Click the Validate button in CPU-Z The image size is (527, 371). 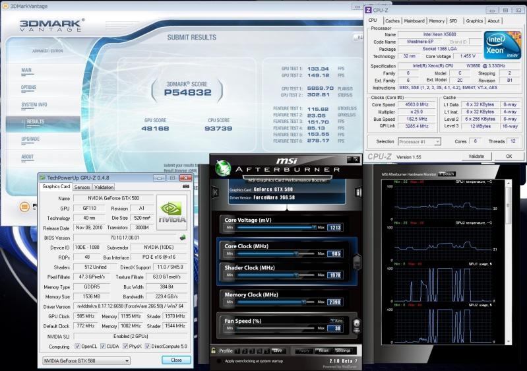[x=476, y=156]
